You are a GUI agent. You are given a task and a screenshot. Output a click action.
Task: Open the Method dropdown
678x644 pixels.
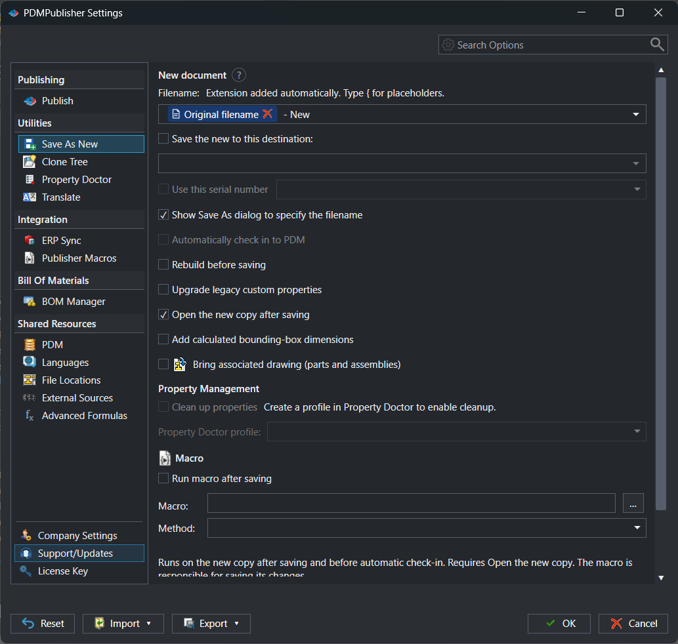tap(637, 528)
